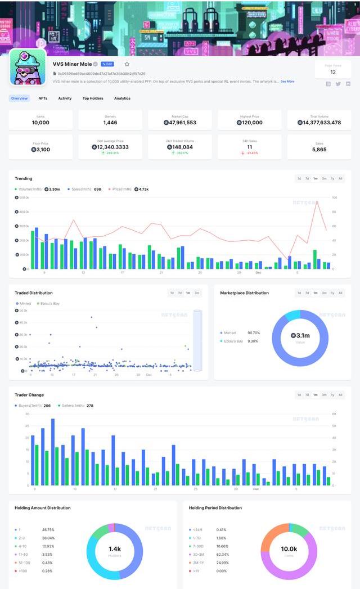Click the favorite star next to VVS Miner Mole

click(x=127, y=64)
